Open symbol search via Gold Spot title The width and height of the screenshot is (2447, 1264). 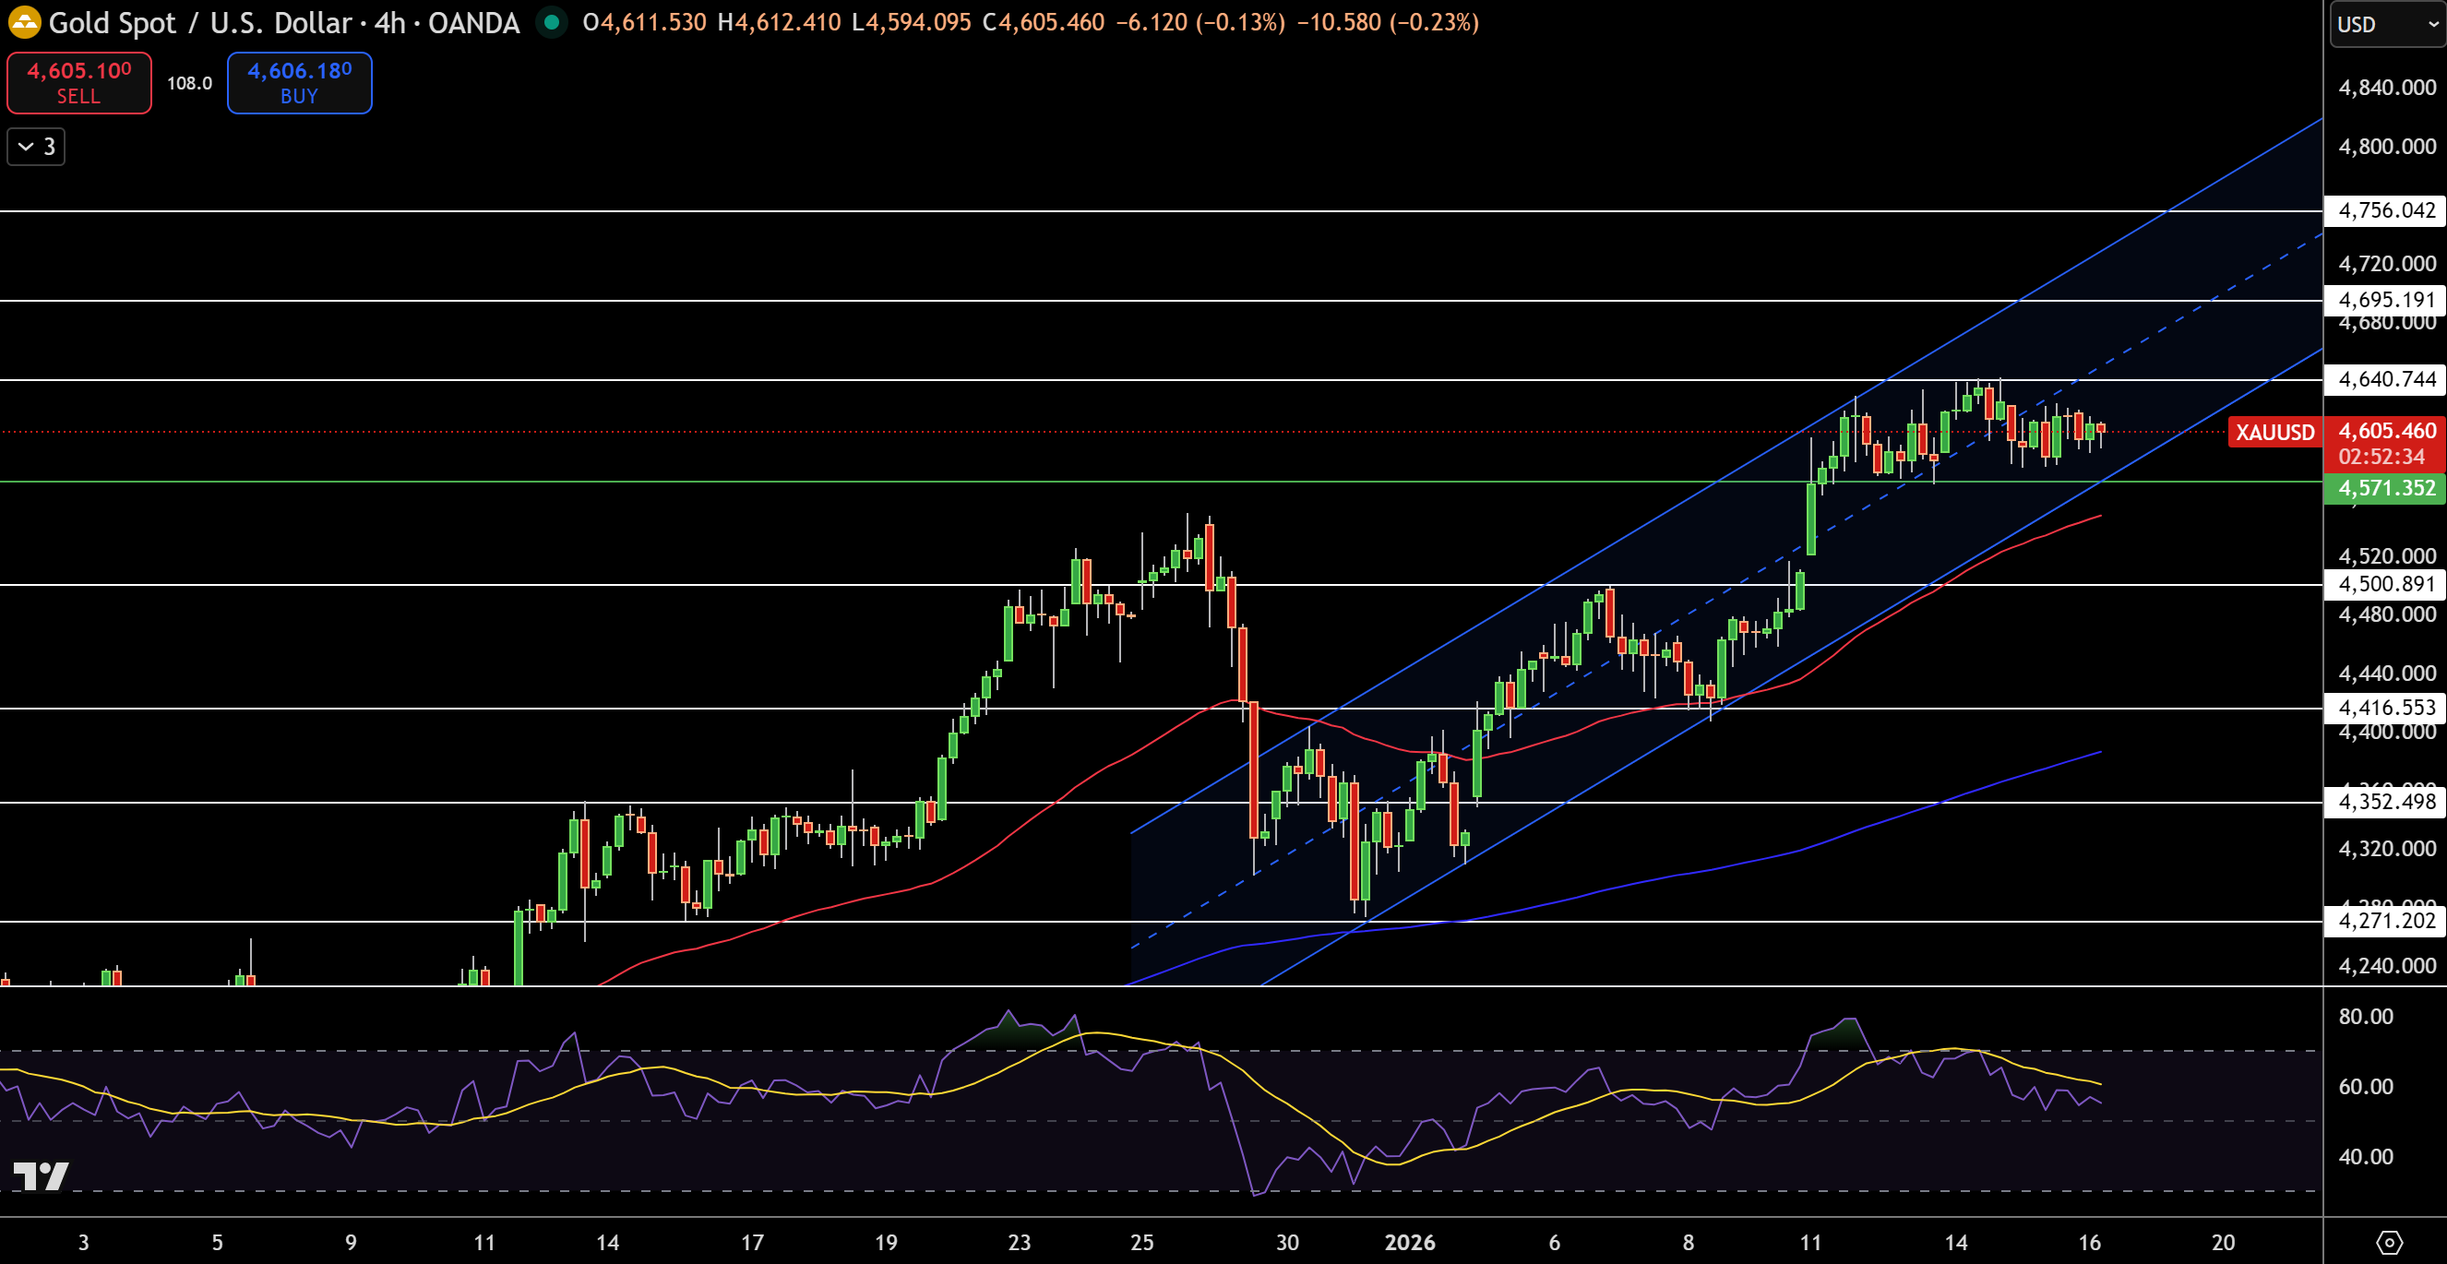(283, 22)
